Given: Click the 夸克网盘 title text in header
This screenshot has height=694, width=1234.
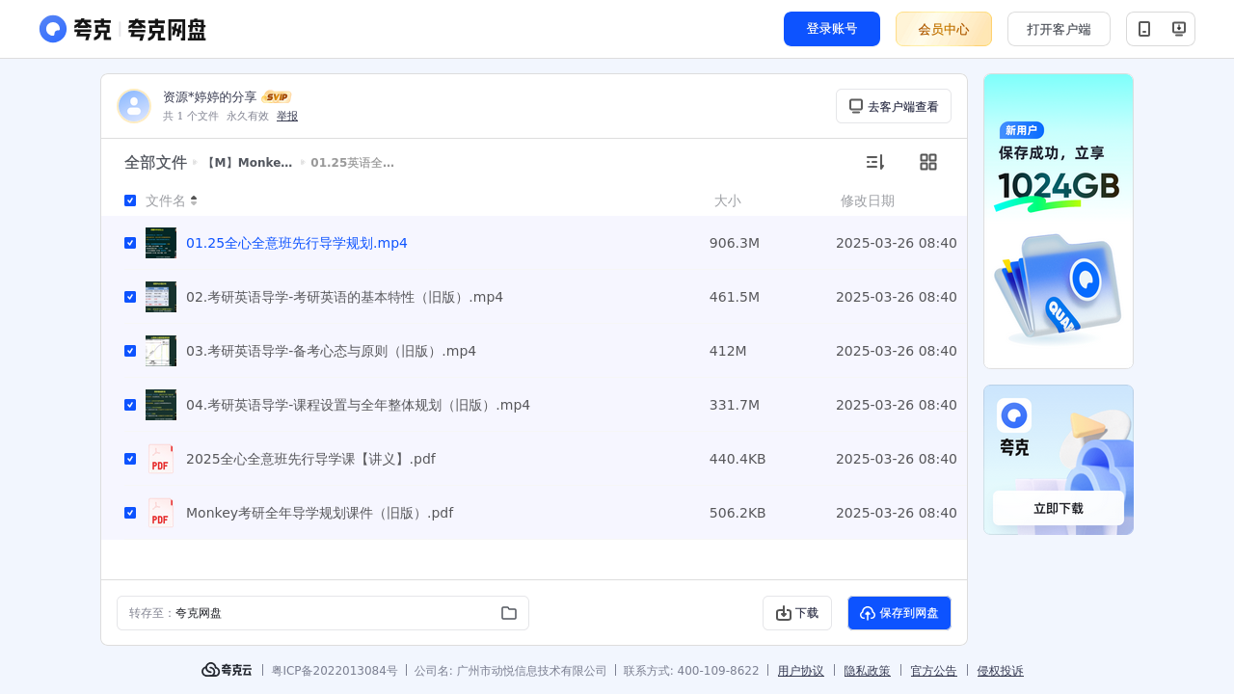Looking at the screenshot, I should pyautogui.click(x=167, y=30).
